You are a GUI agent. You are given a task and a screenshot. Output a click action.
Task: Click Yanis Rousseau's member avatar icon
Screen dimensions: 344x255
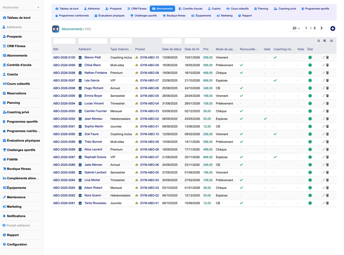click(80, 203)
